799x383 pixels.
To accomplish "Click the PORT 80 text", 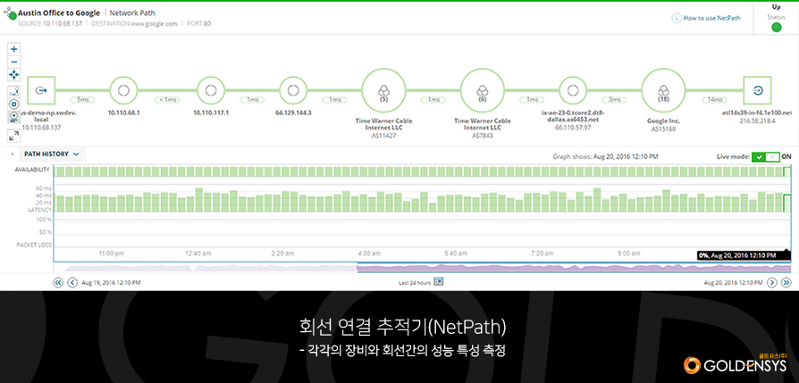I will 198,23.
